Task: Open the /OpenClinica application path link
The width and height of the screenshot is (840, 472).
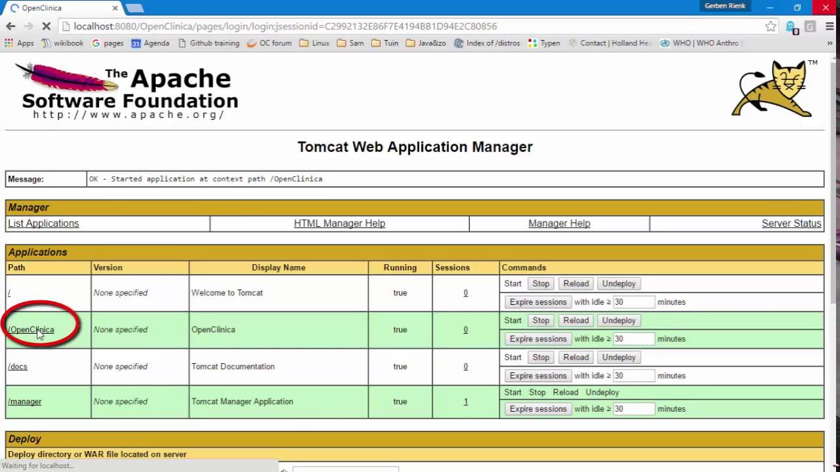Action: 31,330
